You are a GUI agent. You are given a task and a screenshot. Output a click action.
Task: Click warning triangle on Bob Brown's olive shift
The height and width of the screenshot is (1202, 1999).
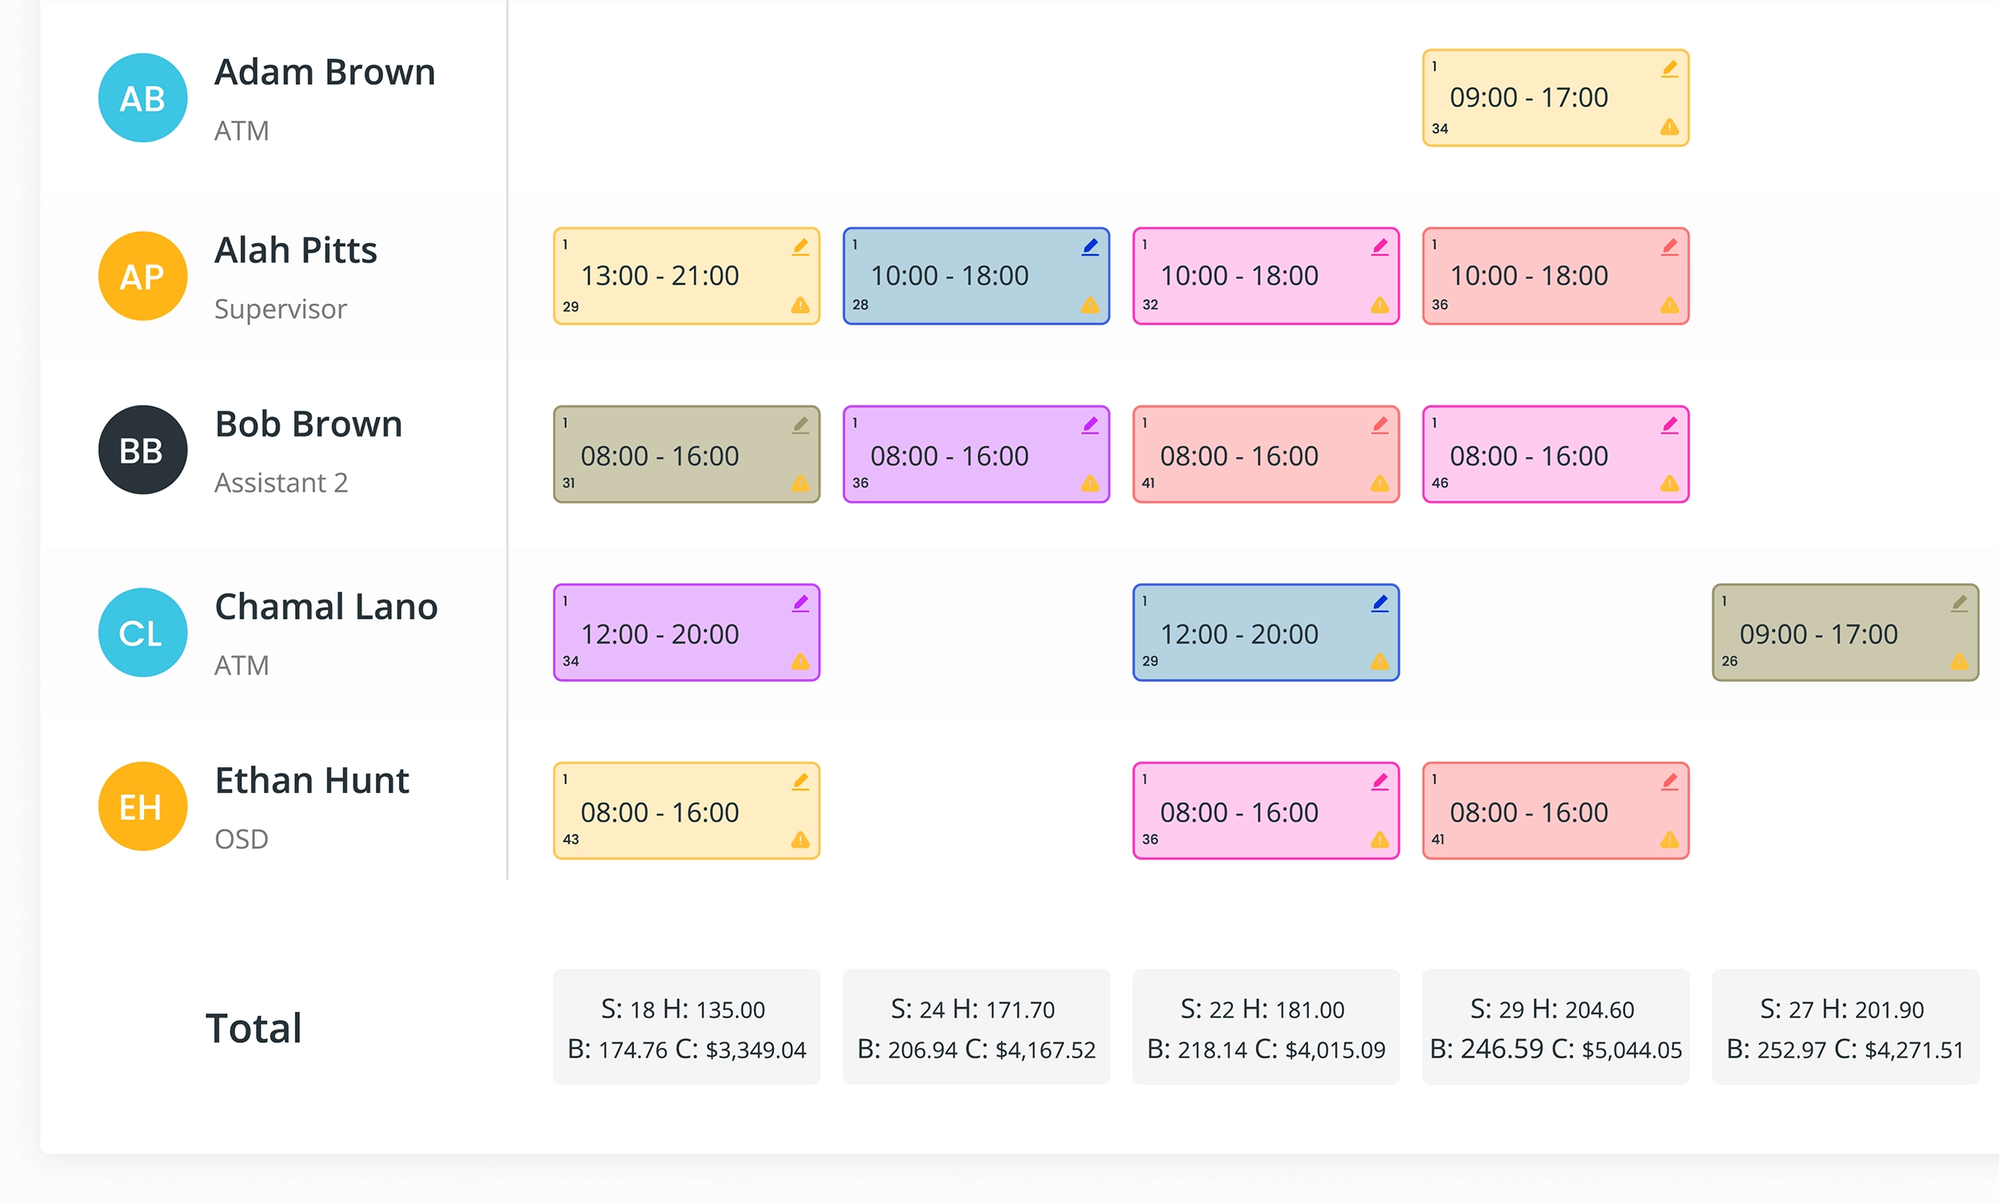(800, 484)
